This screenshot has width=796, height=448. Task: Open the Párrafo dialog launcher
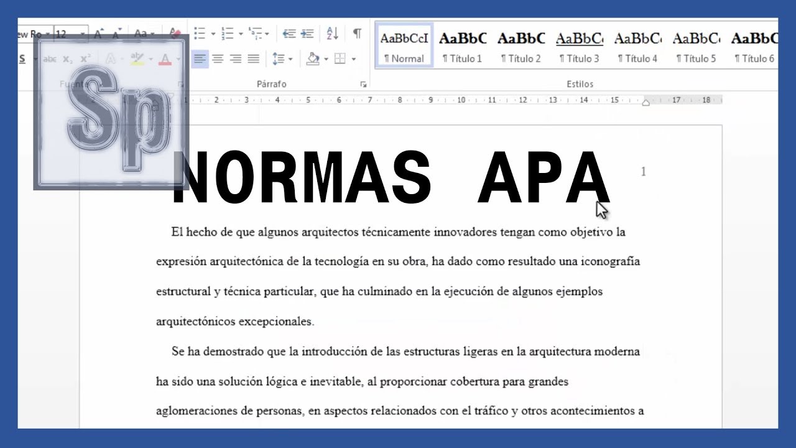(363, 84)
